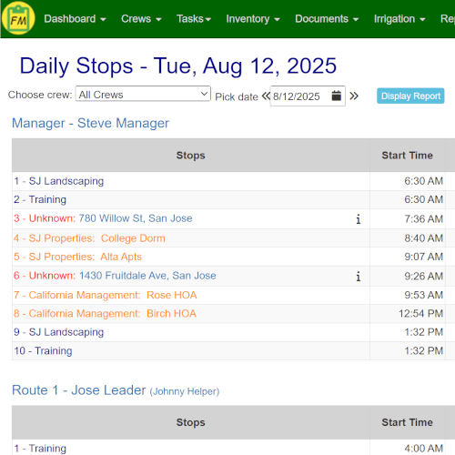Advance to next date with double-right arrows
Viewport: 455px width, 455px height.
[x=354, y=96]
